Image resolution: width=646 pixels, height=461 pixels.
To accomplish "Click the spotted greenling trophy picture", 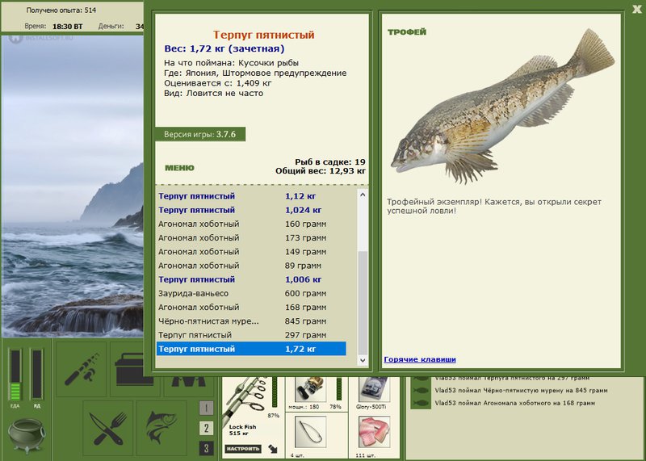I will (x=502, y=107).
